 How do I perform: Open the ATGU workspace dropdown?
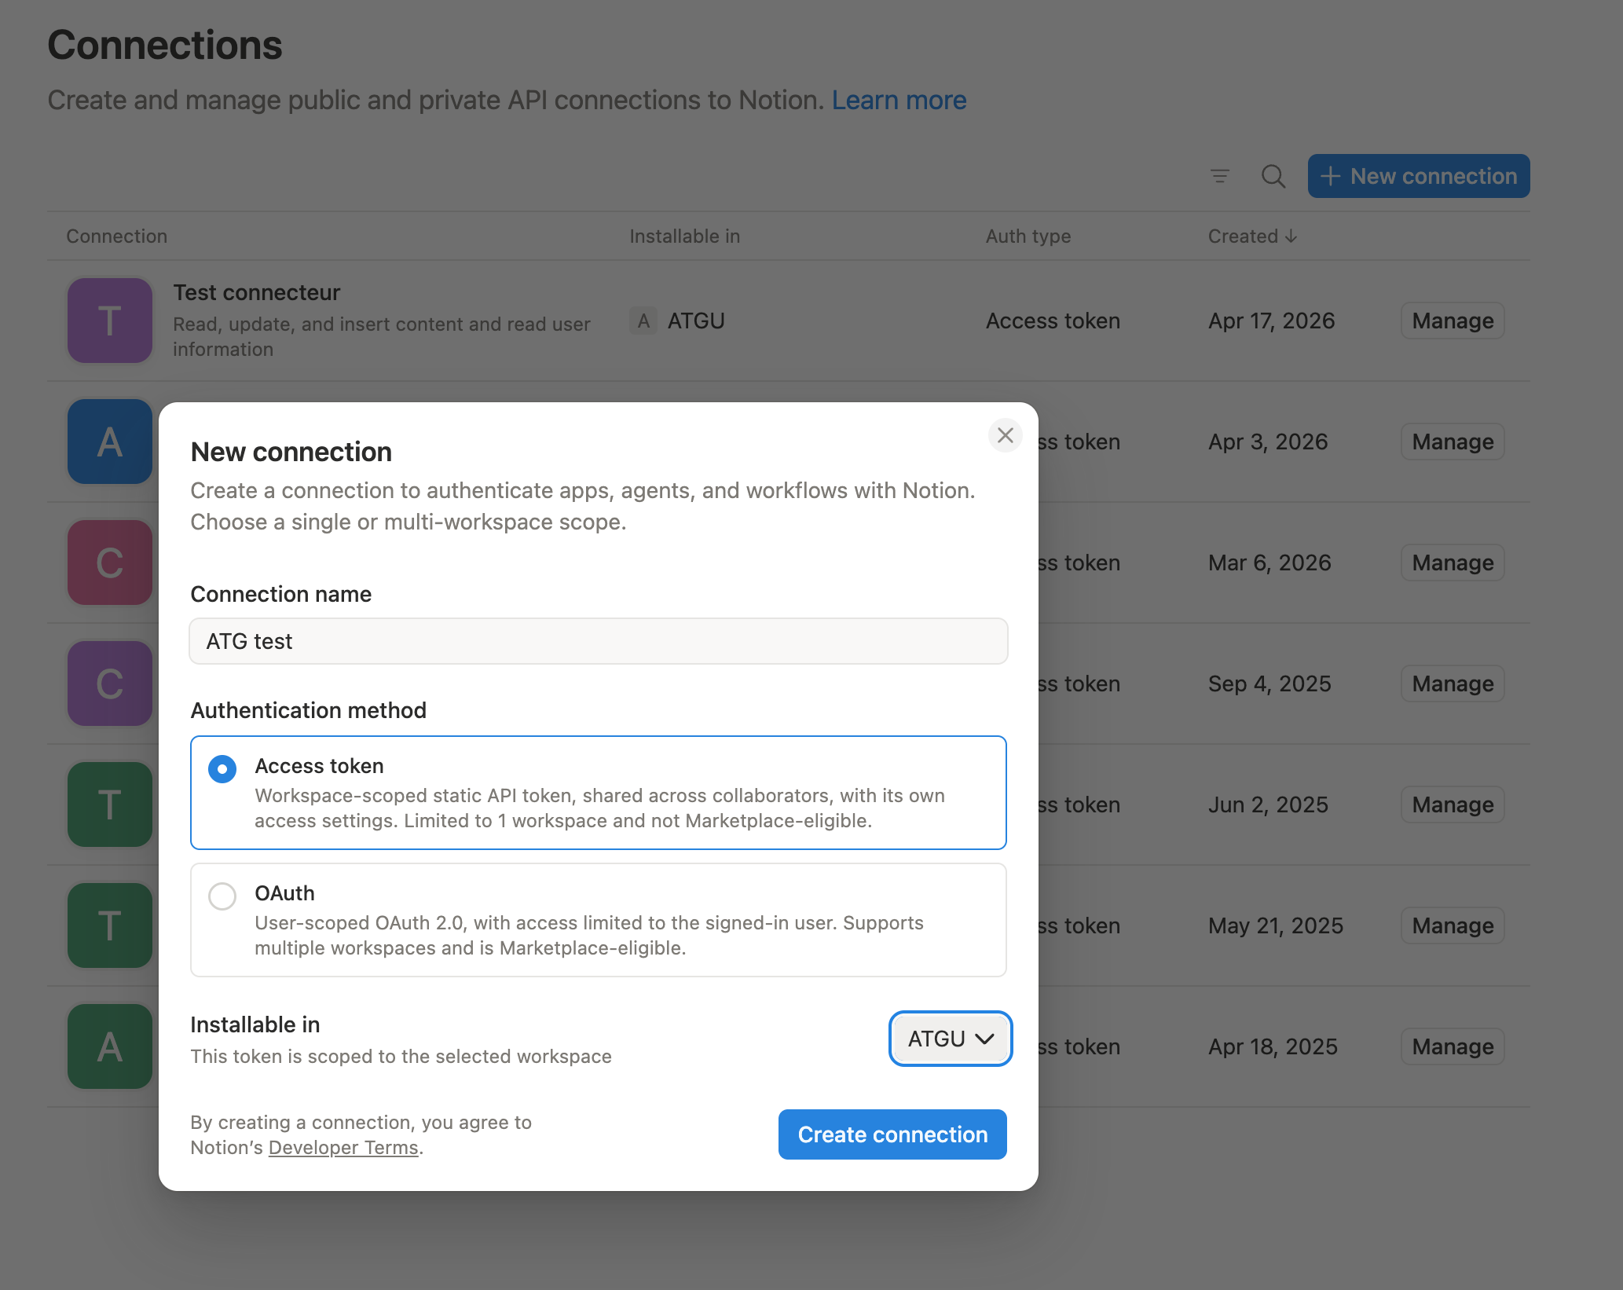[x=951, y=1039]
